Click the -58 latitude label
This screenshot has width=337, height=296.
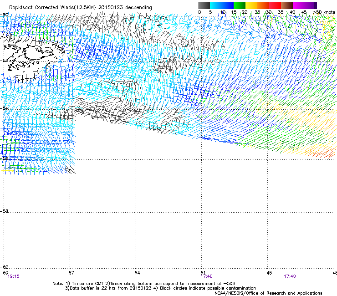[4, 211]
